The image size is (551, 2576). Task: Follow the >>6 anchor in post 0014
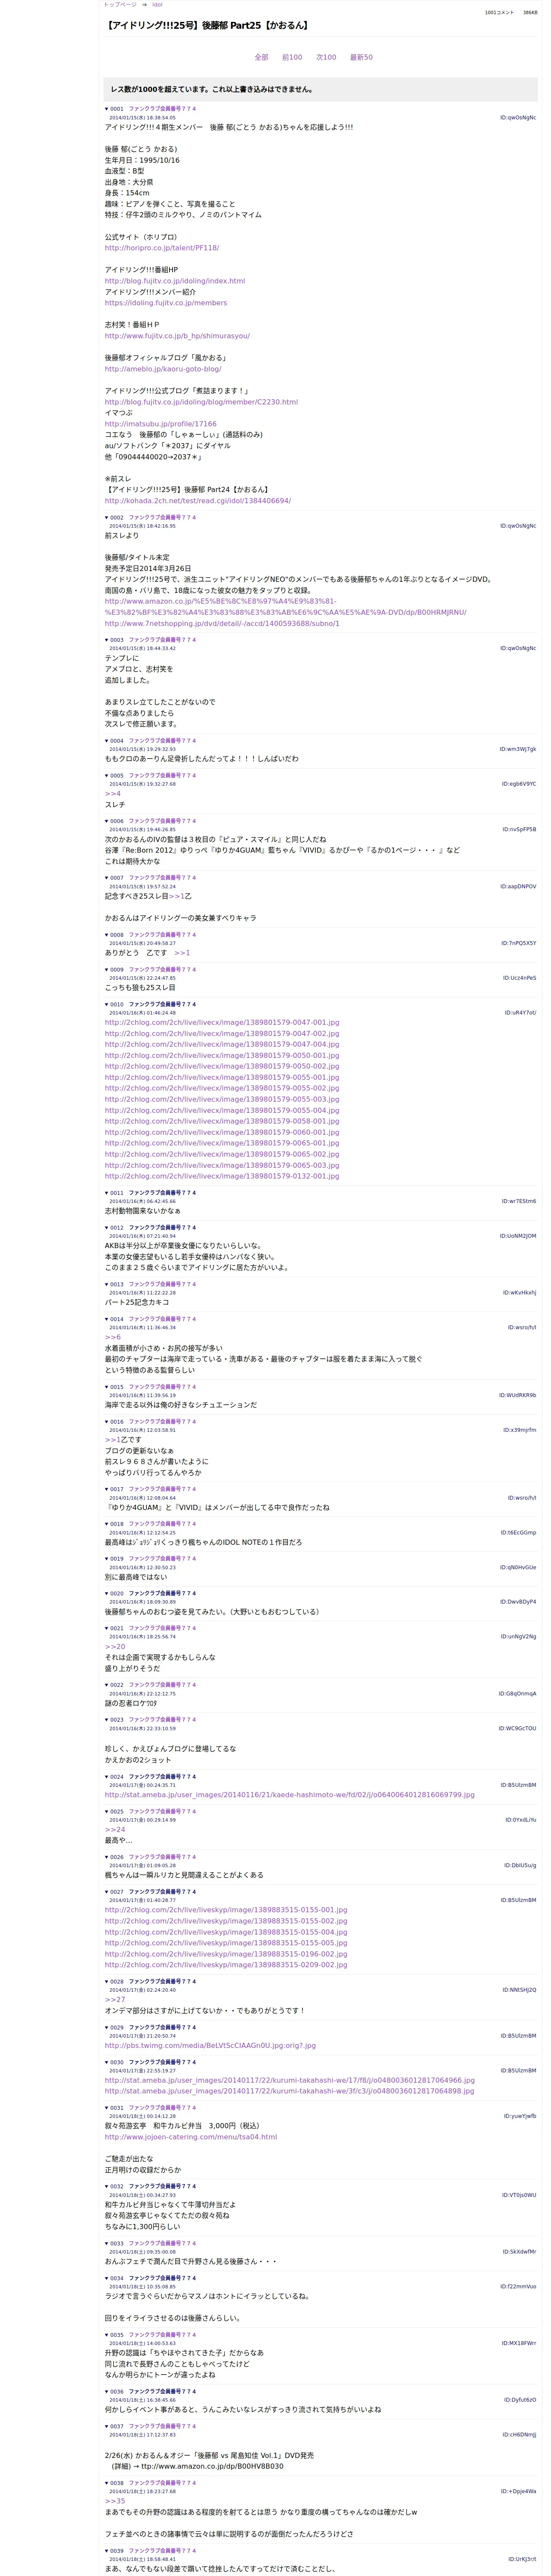click(x=113, y=1337)
